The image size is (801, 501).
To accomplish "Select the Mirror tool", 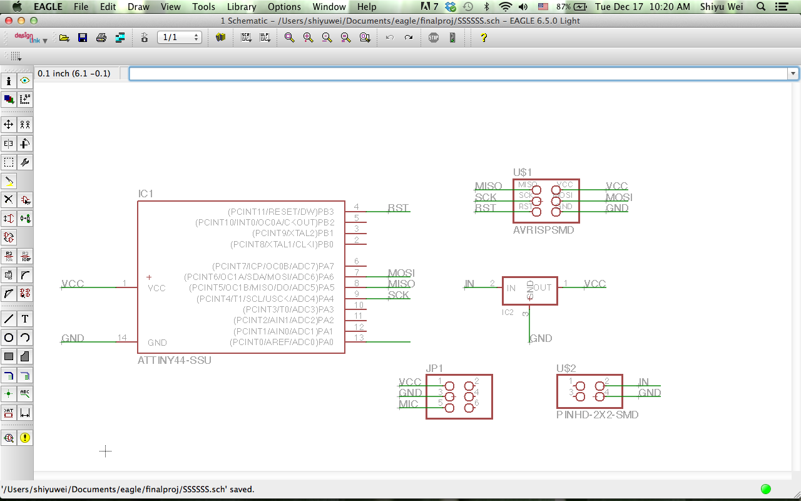I will (x=9, y=143).
